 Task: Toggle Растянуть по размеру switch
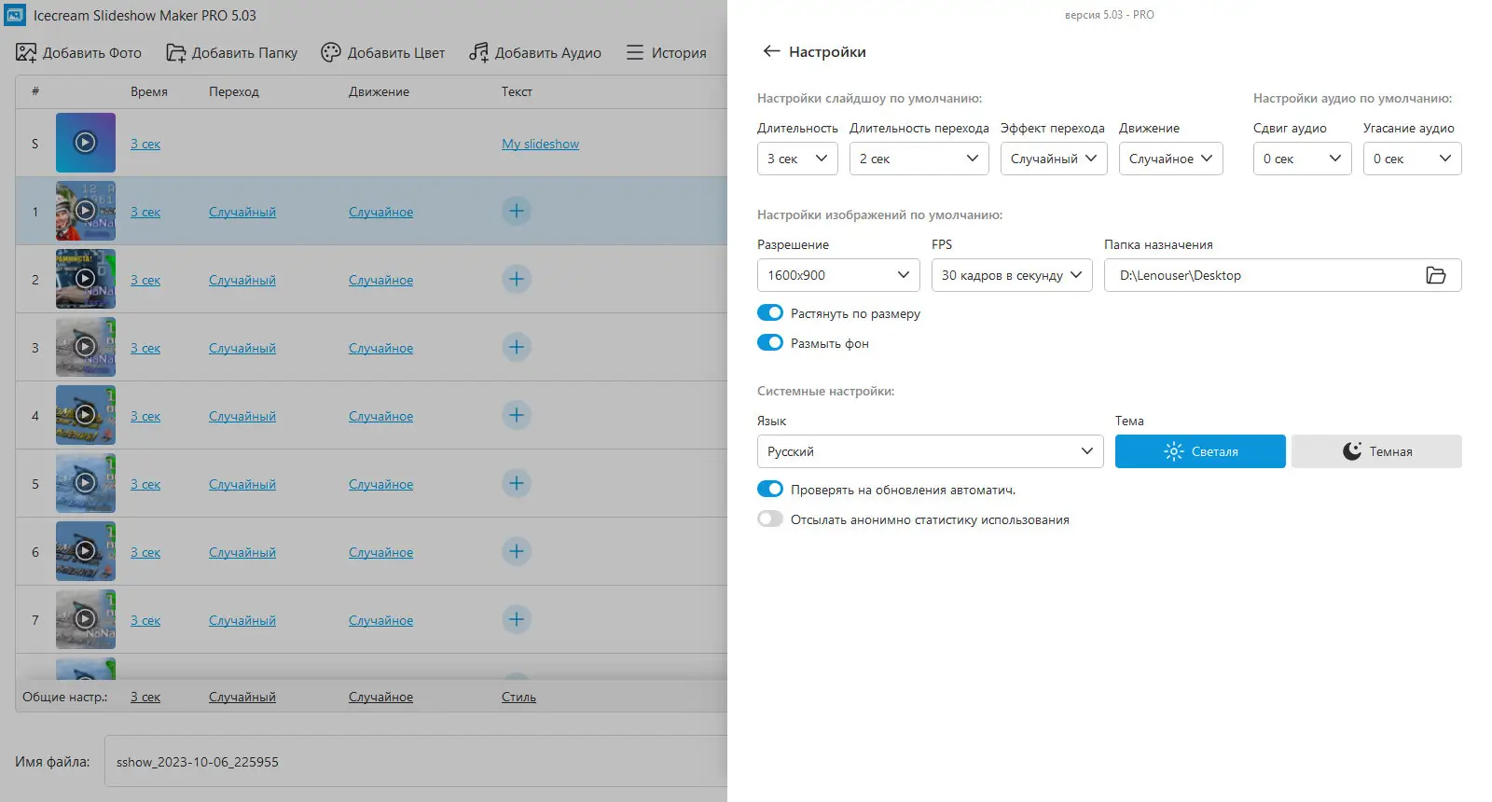click(770, 313)
